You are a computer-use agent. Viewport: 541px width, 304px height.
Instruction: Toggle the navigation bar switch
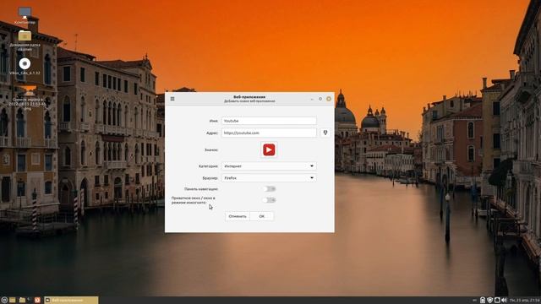click(x=269, y=189)
